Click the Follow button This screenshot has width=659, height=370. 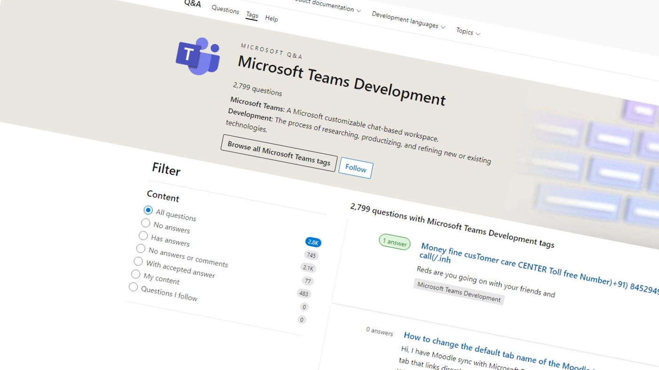[x=355, y=169]
